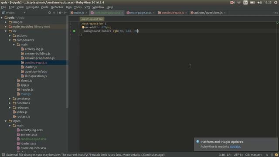Open the VCS menu

[x=87, y=7]
